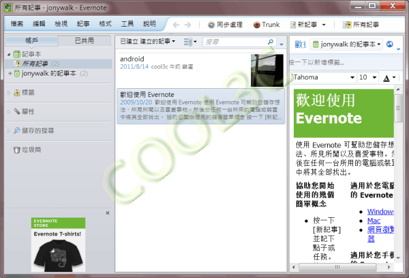Image resolution: width=409 pixels, height=278 pixels.
Task: Open the 檔案 menu
Action: point(17,24)
